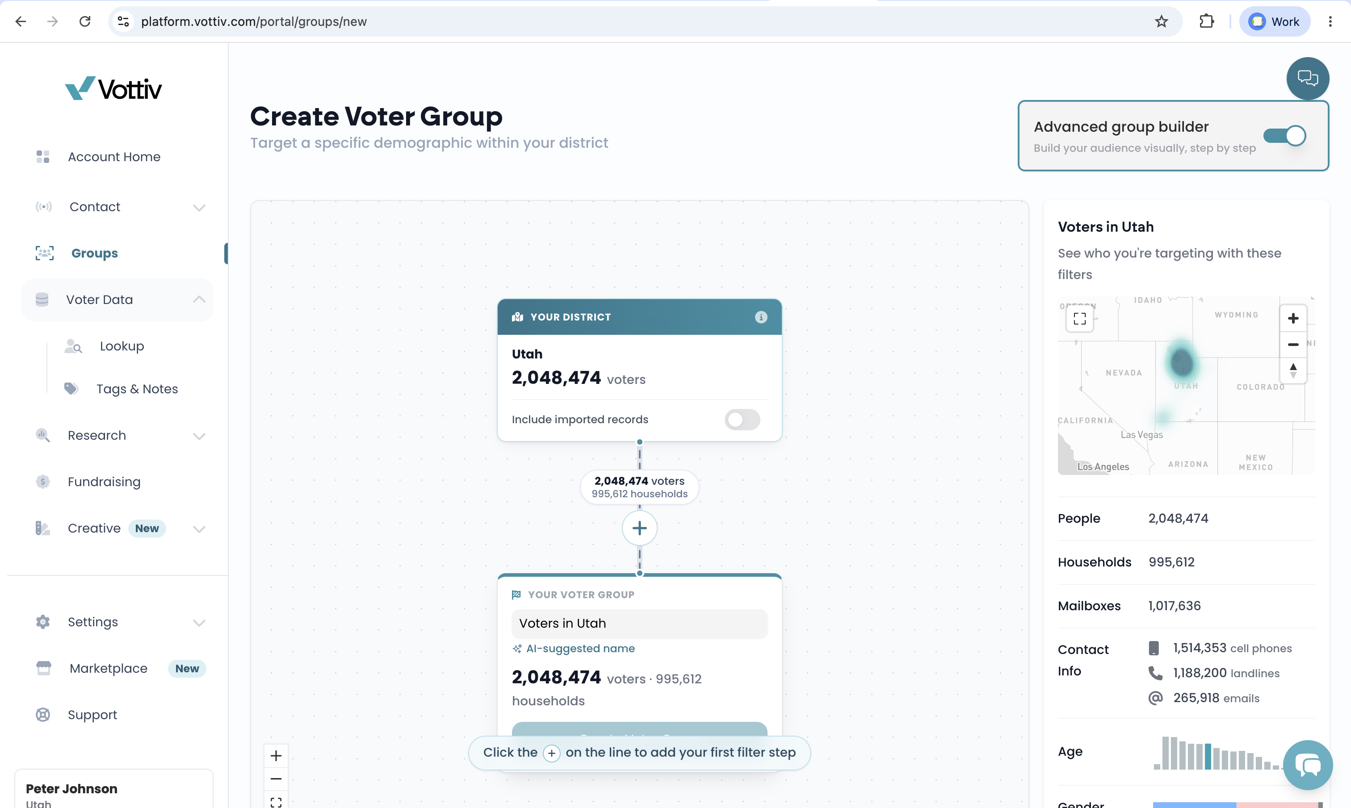Click the Tags & Notes tag icon

tap(71, 389)
